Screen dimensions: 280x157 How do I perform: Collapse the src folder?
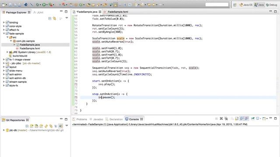click(x=7, y=37)
